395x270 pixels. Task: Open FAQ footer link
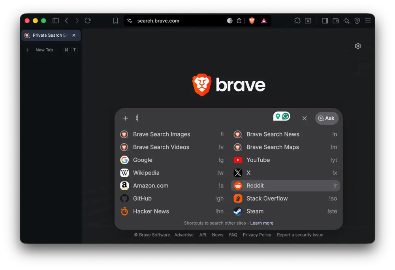click(x=233, y=235)
